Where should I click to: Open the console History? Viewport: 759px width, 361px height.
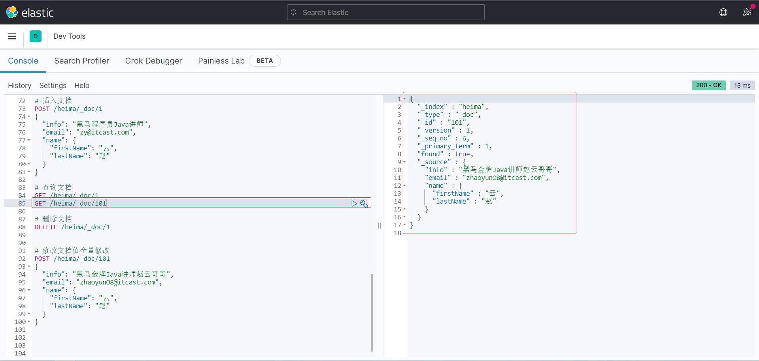tap(19, 86)
